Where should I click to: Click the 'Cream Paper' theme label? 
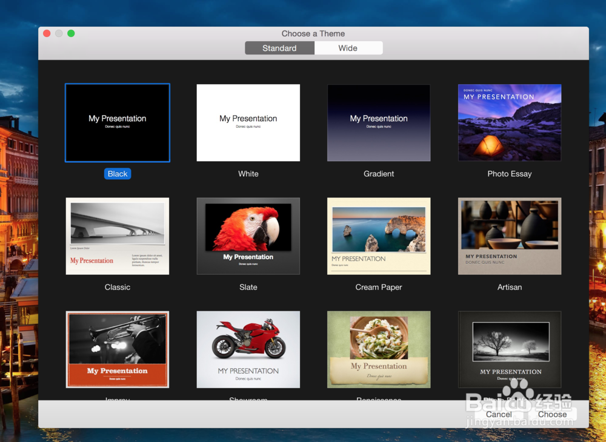(379, 287)
